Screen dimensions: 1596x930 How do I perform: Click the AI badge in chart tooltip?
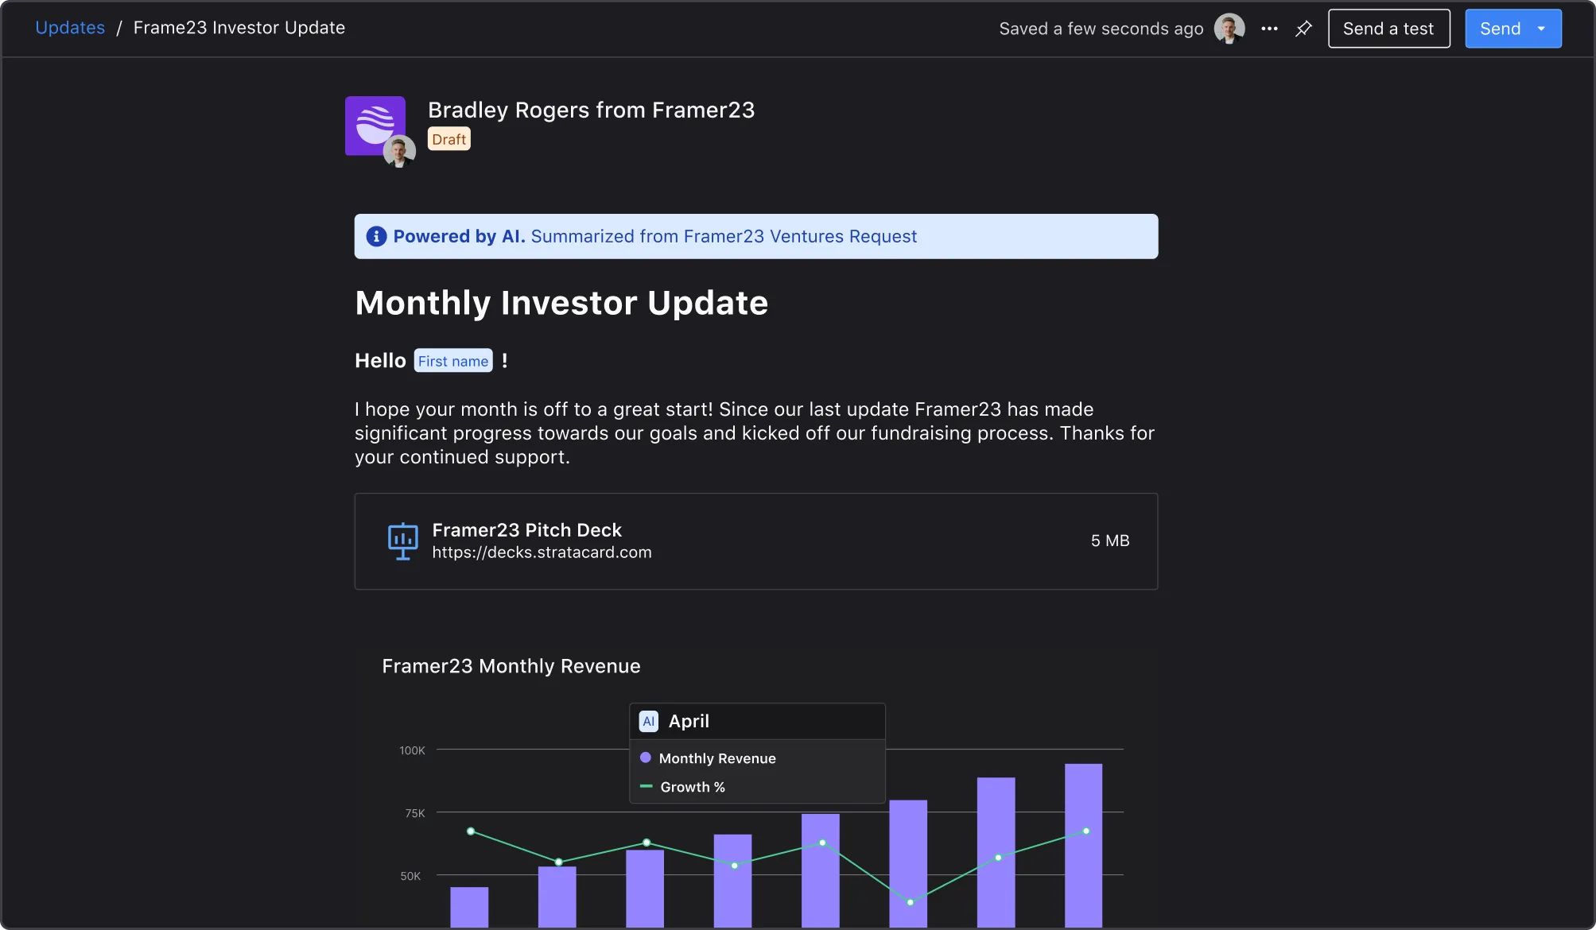coord(649,721)
